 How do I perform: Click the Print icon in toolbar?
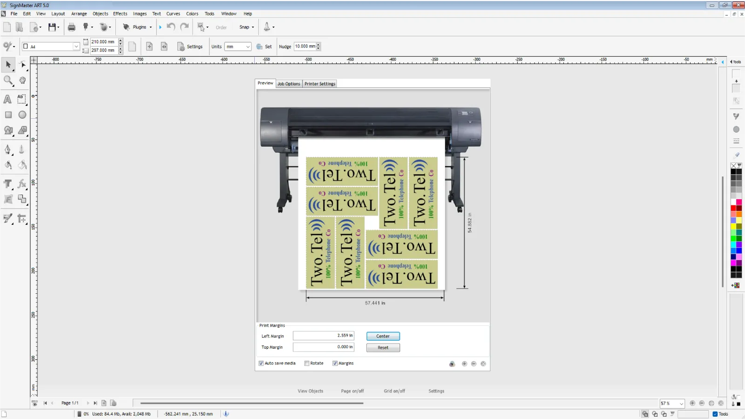coord(71,27)
